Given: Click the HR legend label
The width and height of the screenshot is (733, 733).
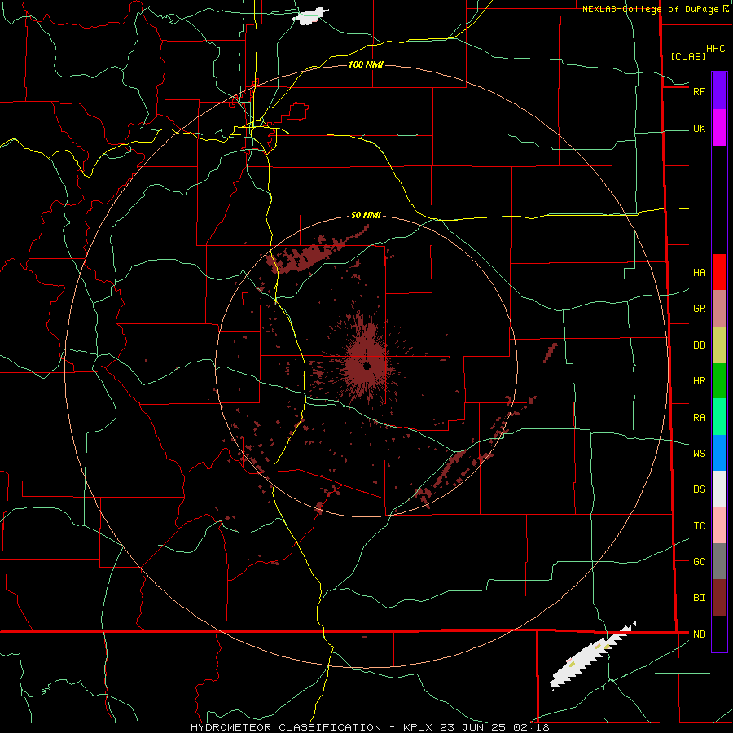Looking at the screenshot, I should pos(699,381).
